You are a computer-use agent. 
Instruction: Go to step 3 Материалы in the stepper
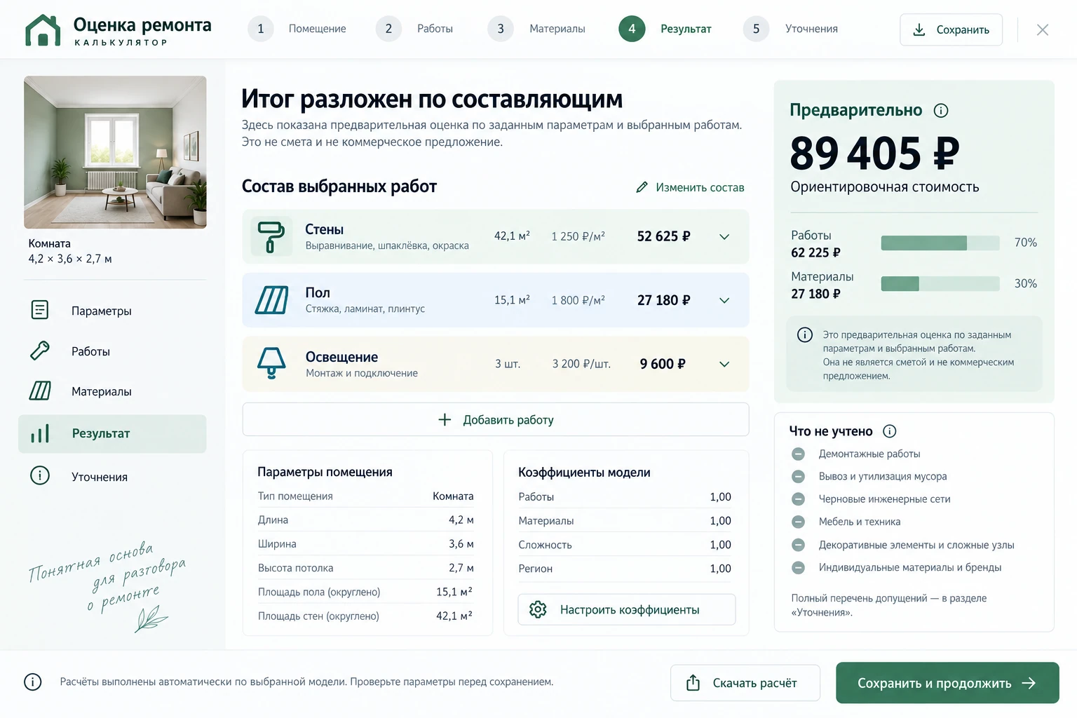tap(536, 29)
